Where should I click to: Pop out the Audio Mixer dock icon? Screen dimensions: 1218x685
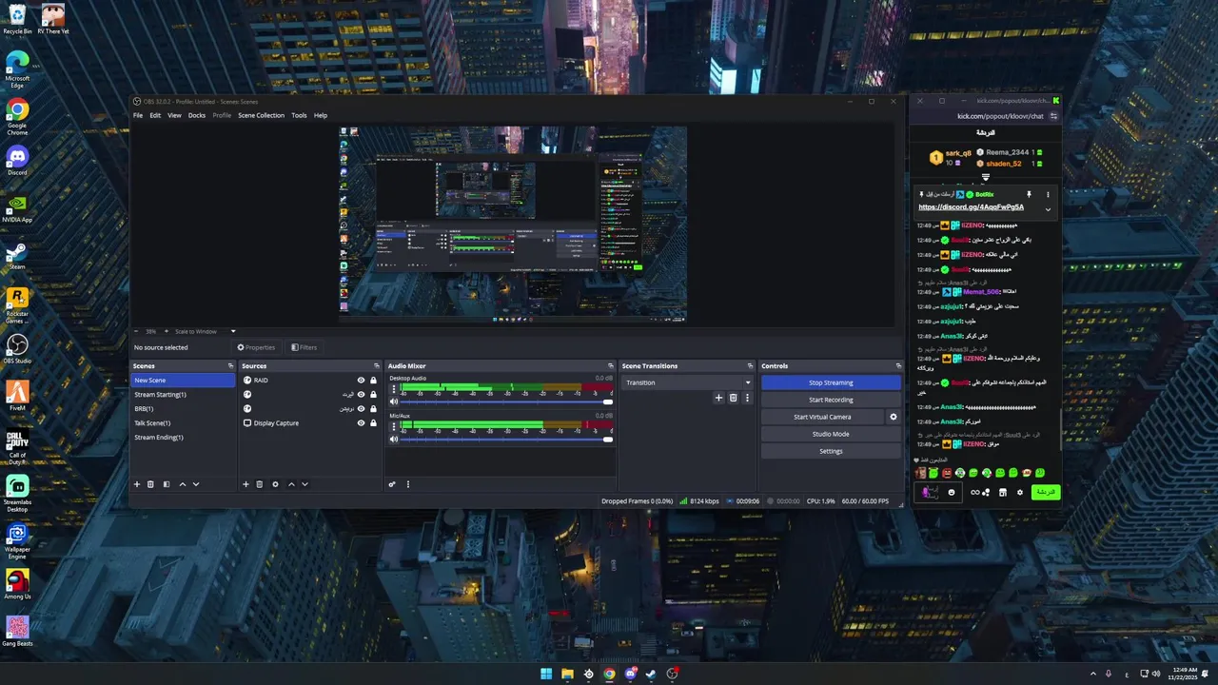click(x=611, y=366)
